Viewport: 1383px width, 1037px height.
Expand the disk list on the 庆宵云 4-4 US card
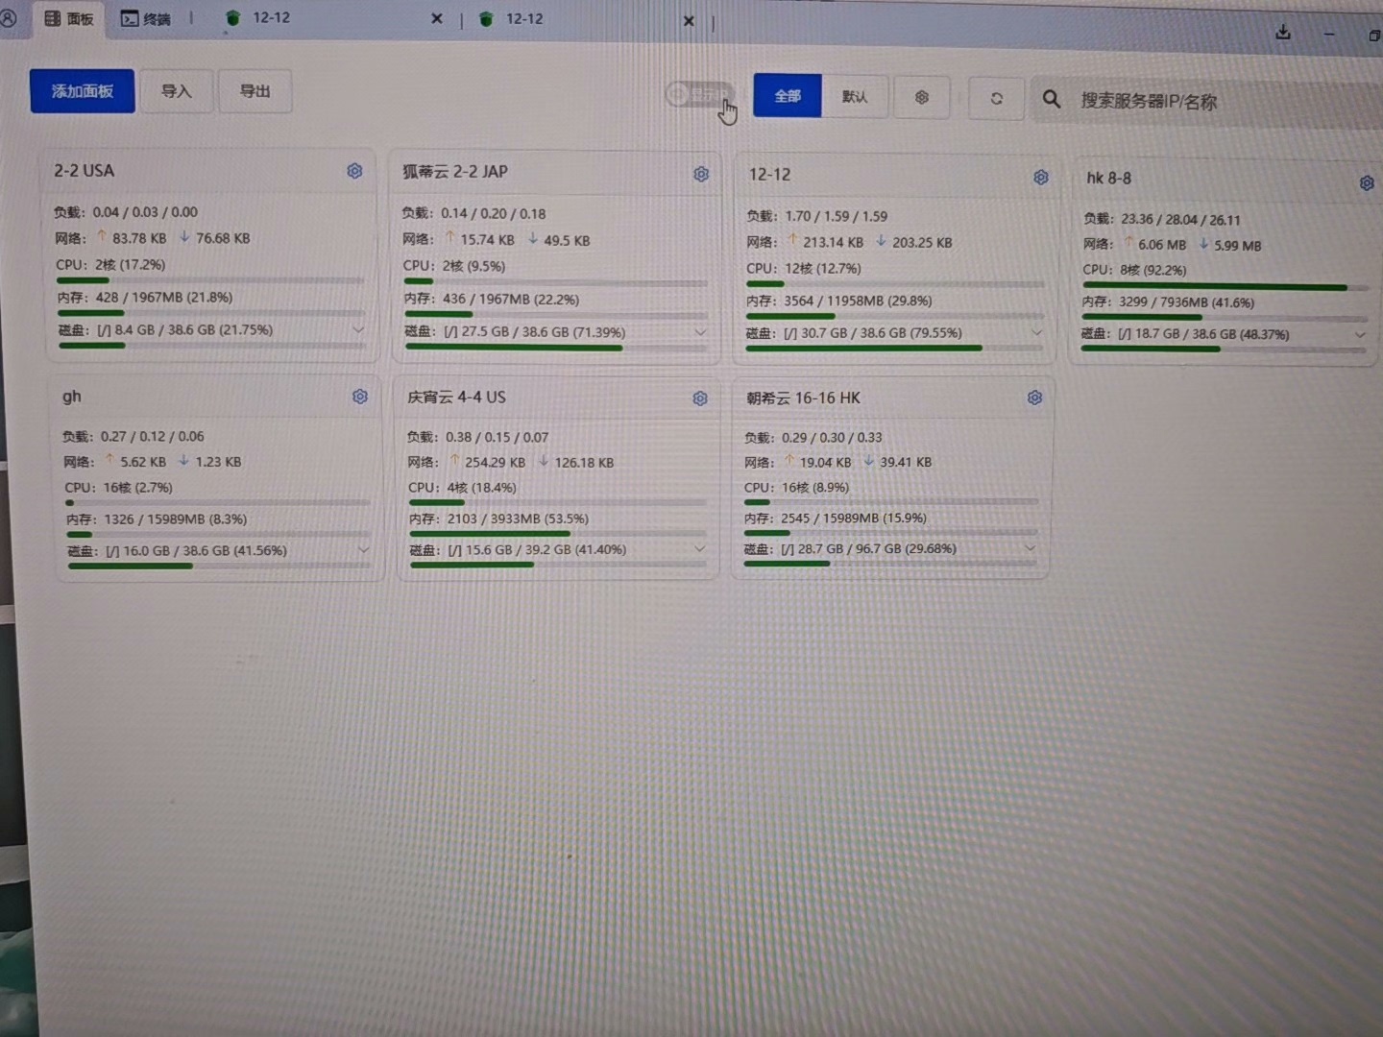[700, 549]
